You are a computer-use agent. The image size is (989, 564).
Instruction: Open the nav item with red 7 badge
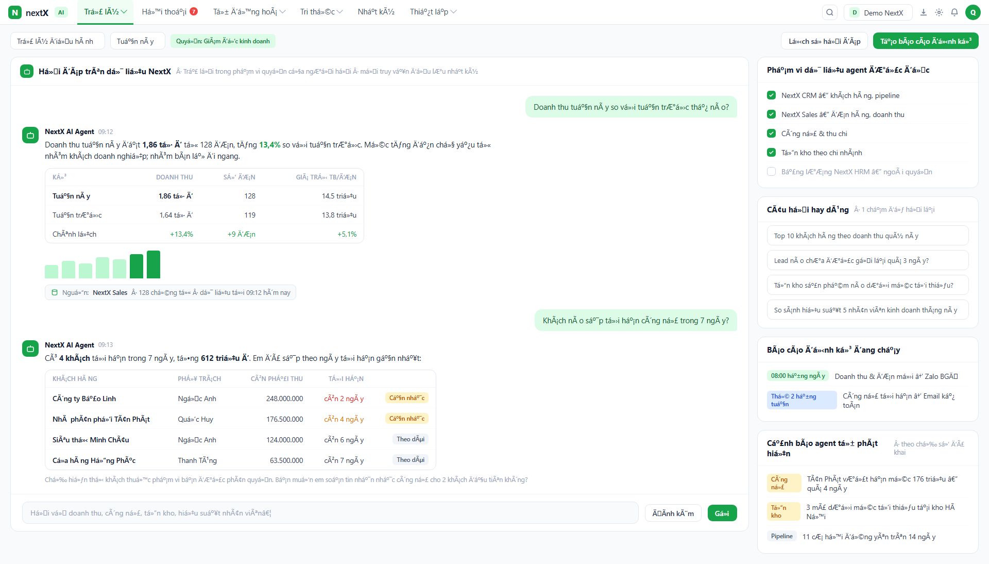click(x=170, y=12)
